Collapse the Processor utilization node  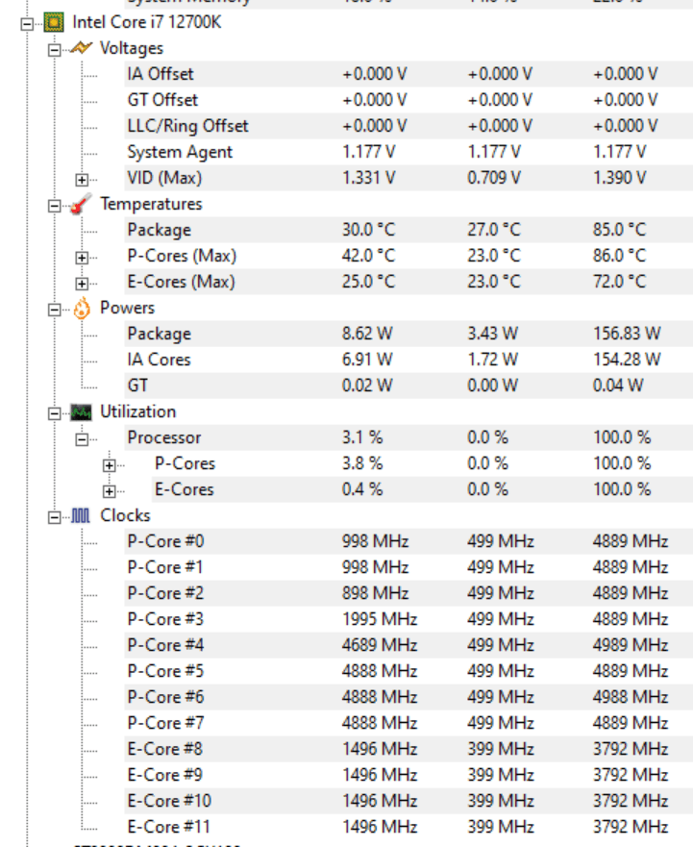pos(82,439)
